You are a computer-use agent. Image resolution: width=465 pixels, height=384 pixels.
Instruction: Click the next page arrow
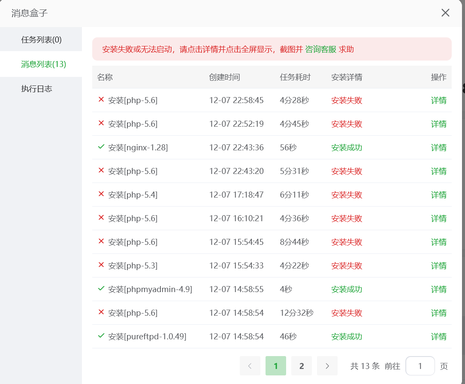327,366
